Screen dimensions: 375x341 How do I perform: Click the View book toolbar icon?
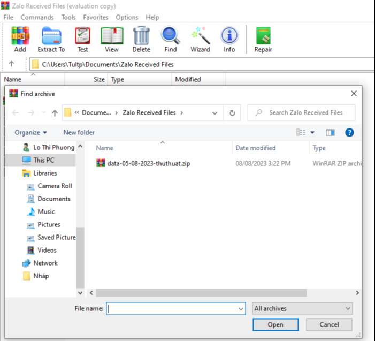click(x=112, y=36)
